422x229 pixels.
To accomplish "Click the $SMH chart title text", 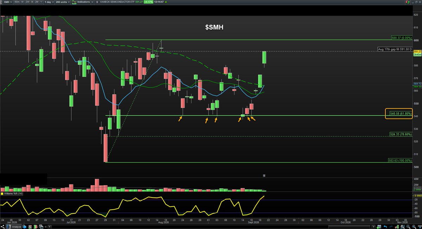I will coord(214,27).
